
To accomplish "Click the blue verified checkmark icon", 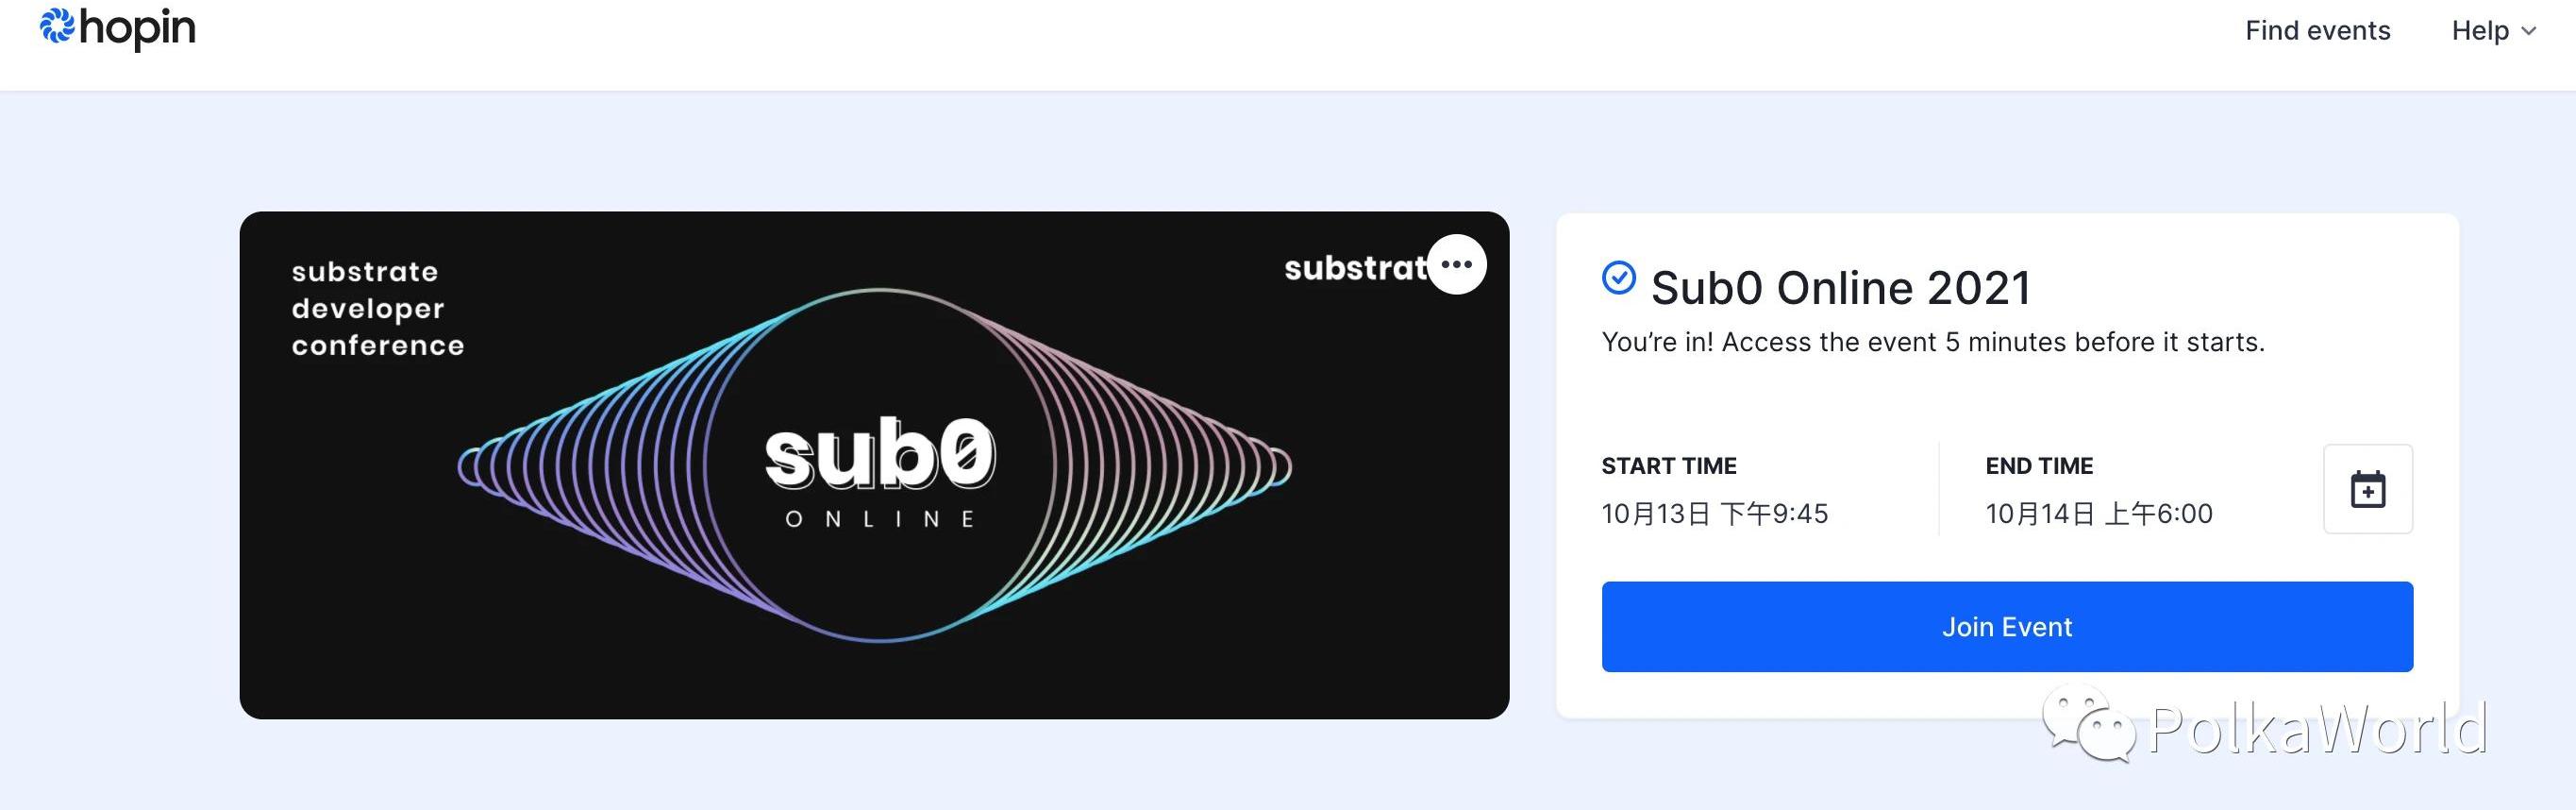I will (x=1618, y=277).
